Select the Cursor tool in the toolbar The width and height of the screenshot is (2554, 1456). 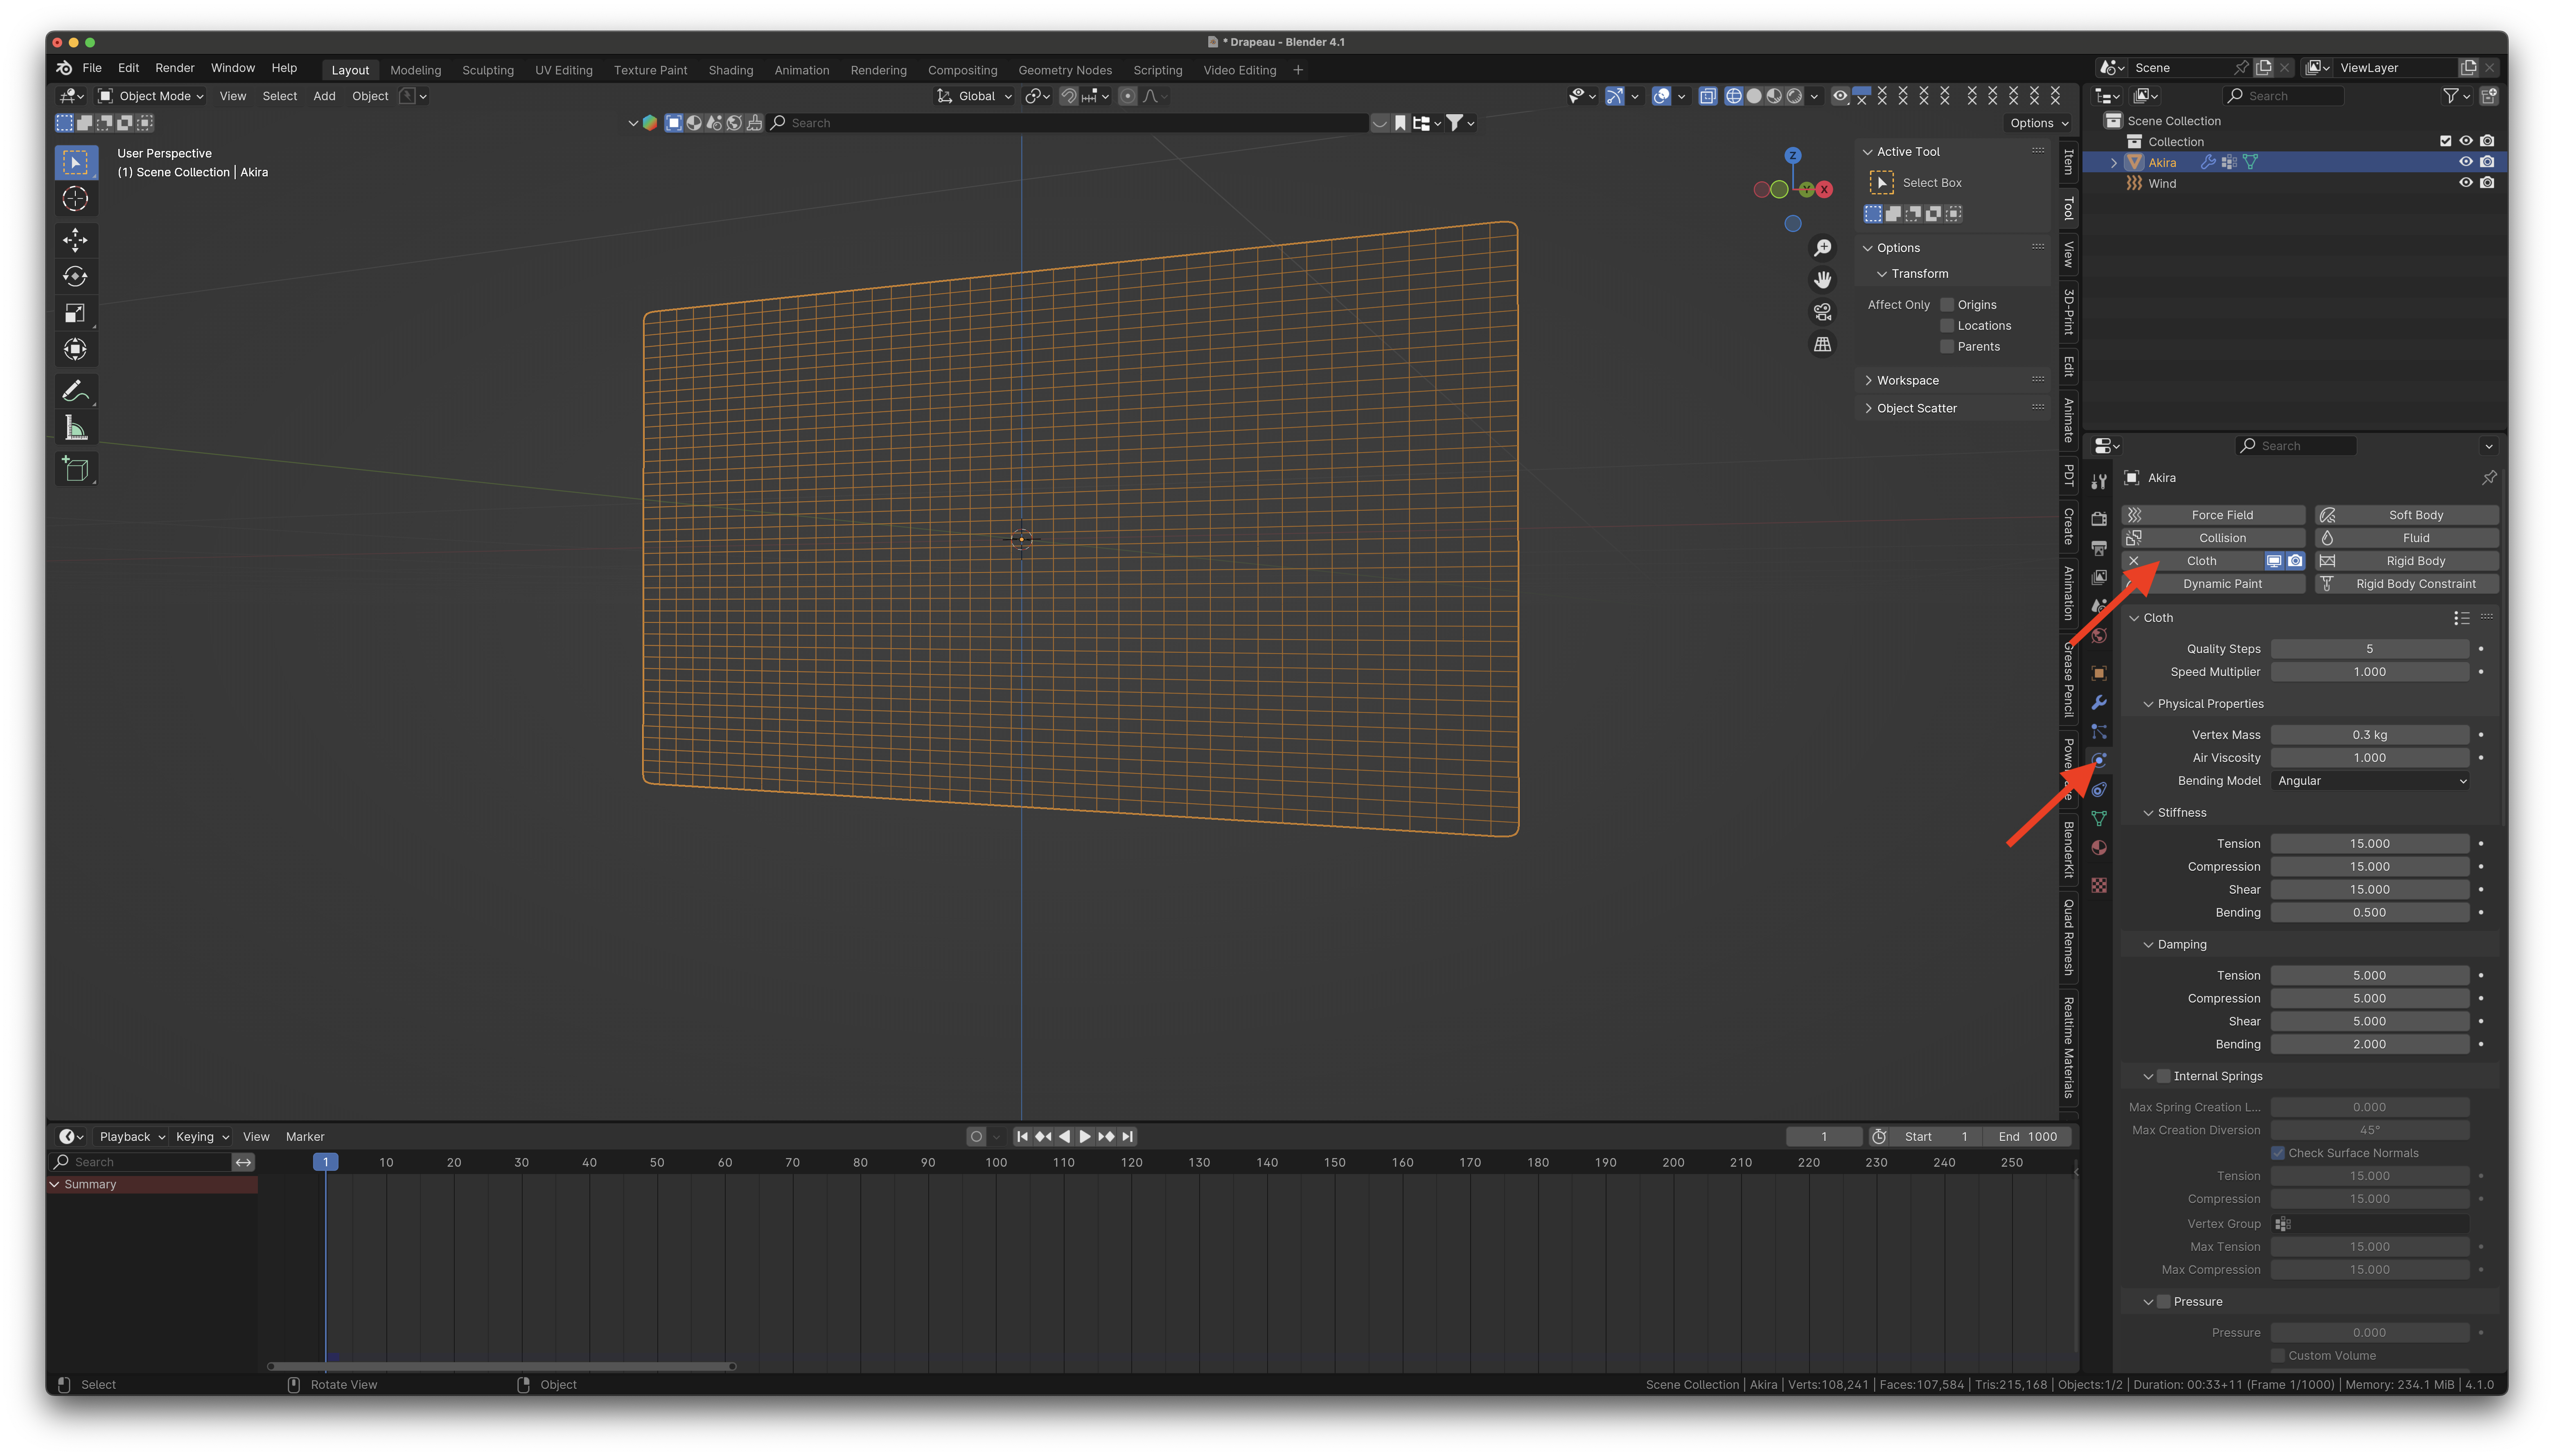pyautogui.click(x=75, y=199)
